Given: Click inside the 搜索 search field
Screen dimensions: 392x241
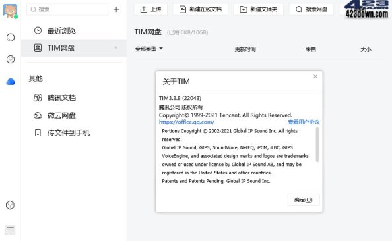Looking at the screenshot, I should (67, 9).
